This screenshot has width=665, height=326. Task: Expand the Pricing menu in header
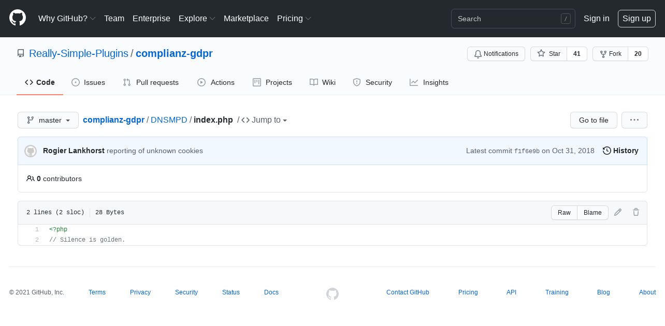point(294,18)
